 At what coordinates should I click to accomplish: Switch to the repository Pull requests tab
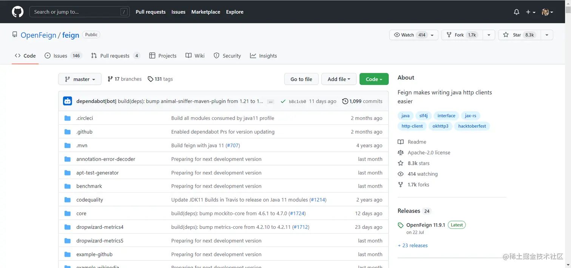(116, 56)
